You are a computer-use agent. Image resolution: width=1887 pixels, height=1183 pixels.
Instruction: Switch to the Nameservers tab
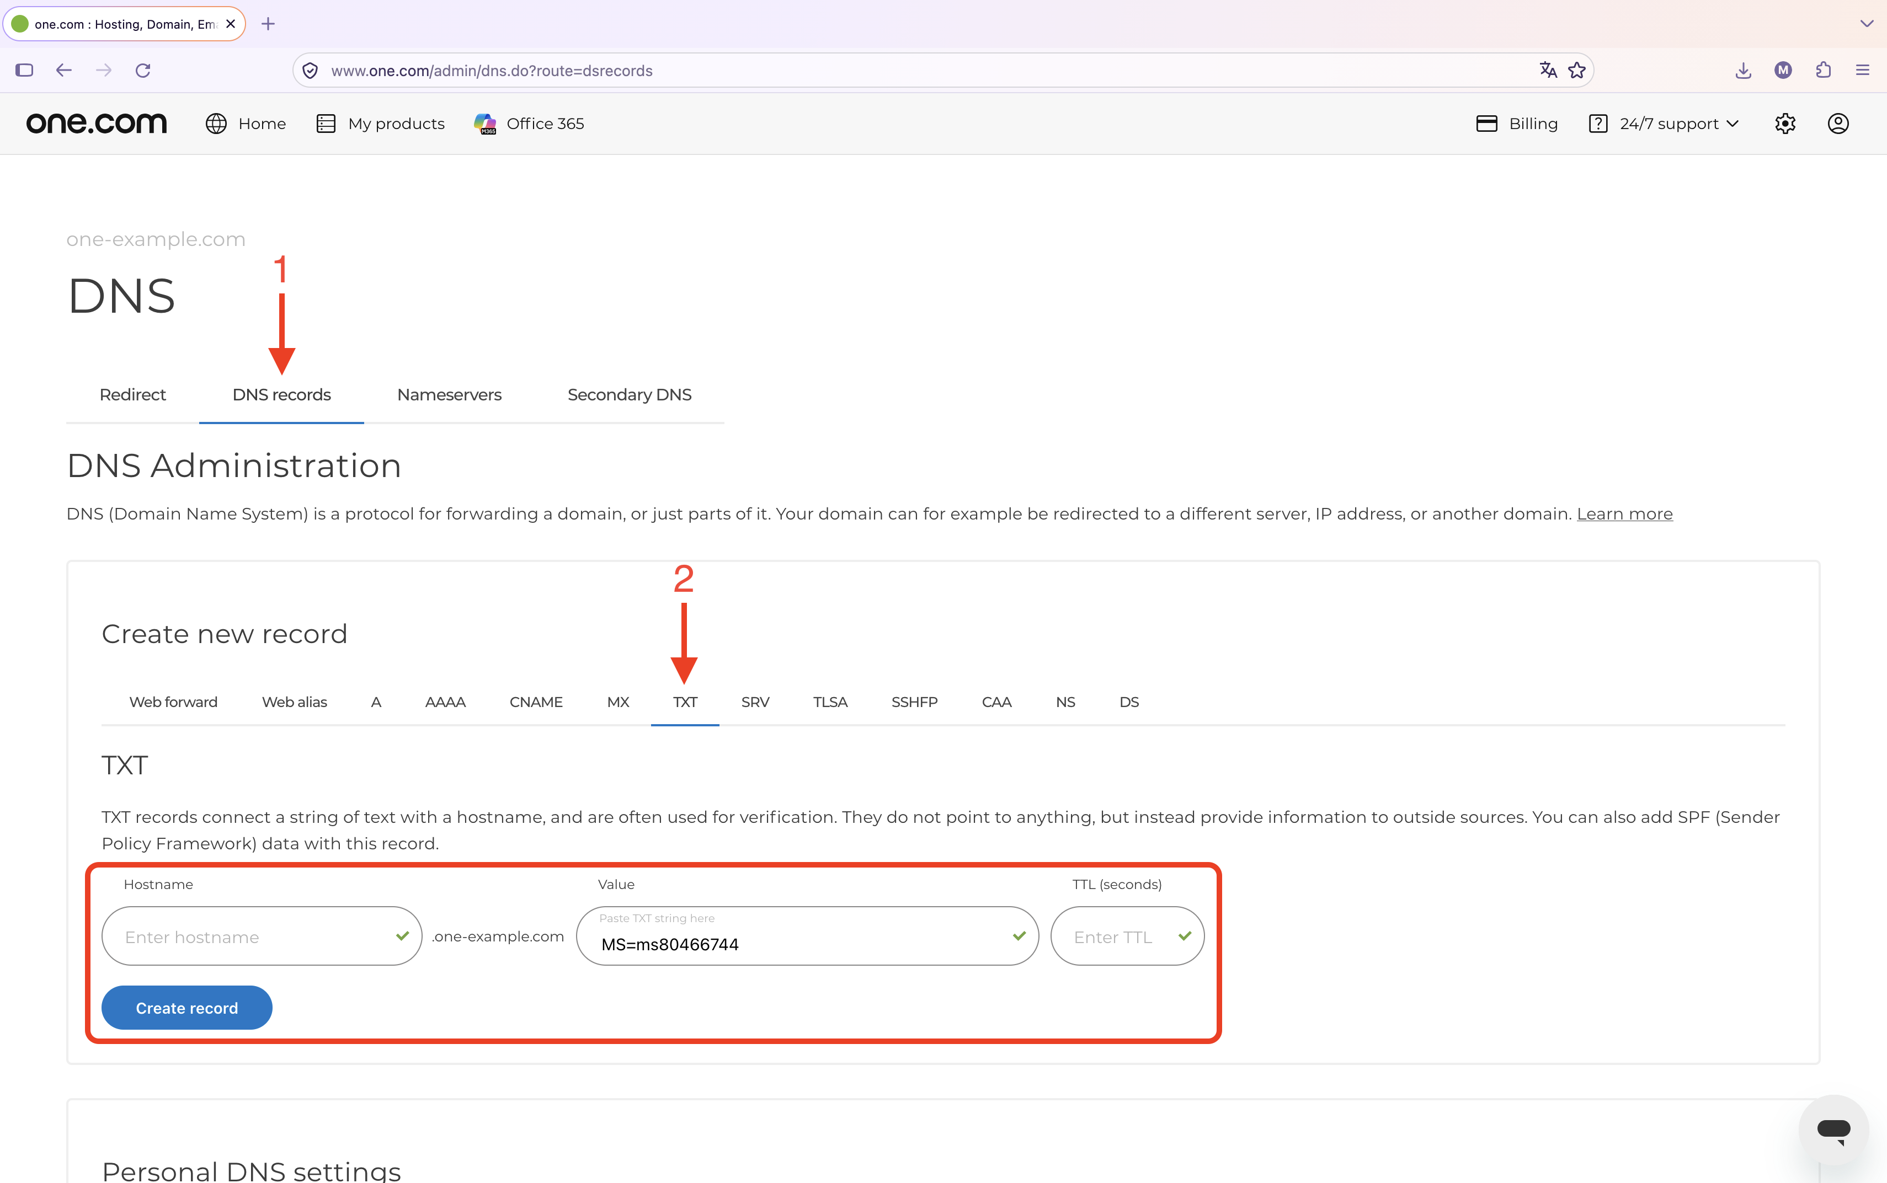[449, 395]
